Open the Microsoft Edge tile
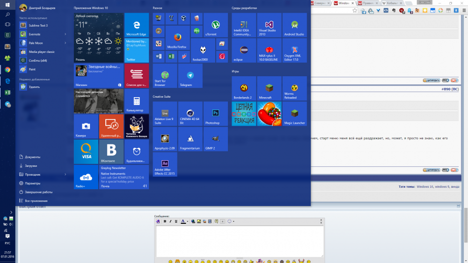The width and height of the screenshot is (468, 263). 136,25
